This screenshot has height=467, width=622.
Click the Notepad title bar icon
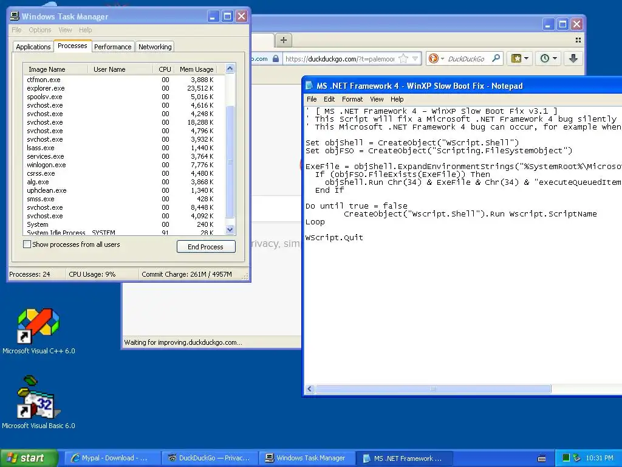click(x=309, y=85)
